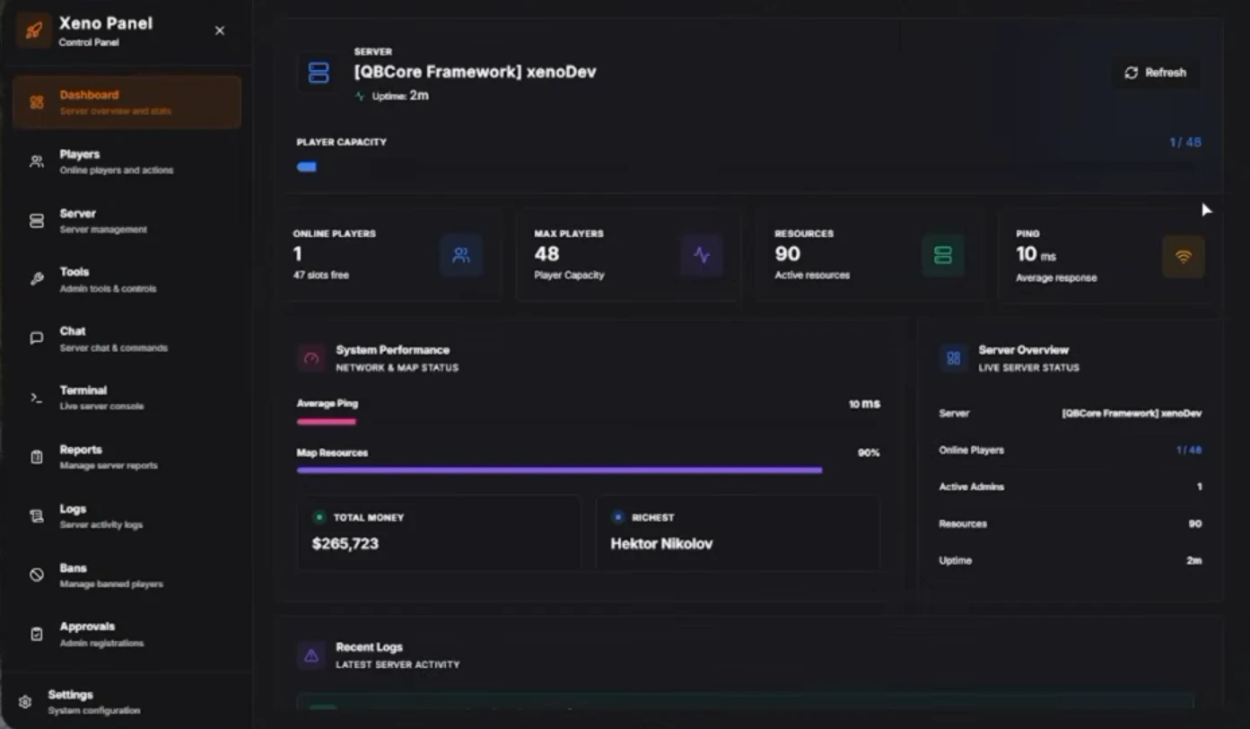The width and height of the screenshot is (1250, 729).
Task: Click the Online Players stat card
Action: coord(391,255)
